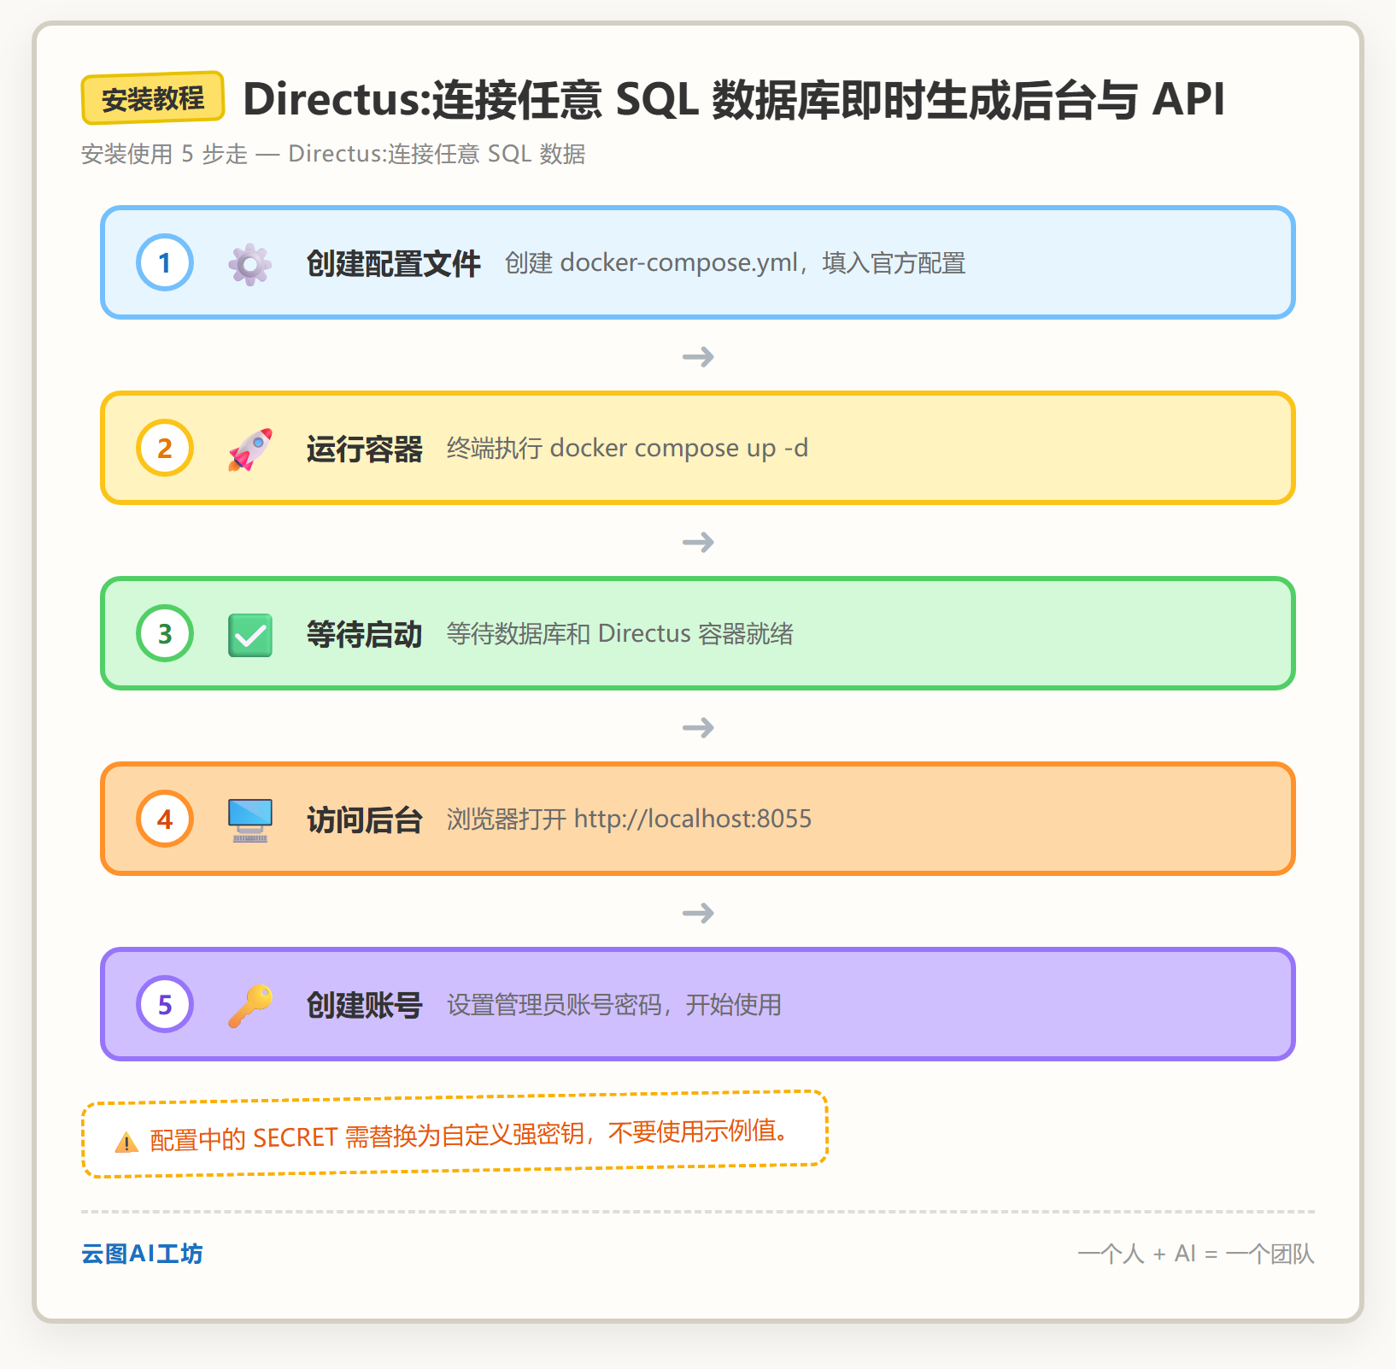Viewport: 1396px width, 1369px height.
Task: Click the arrow between steps 1 and 2
Action: [698, 356]
